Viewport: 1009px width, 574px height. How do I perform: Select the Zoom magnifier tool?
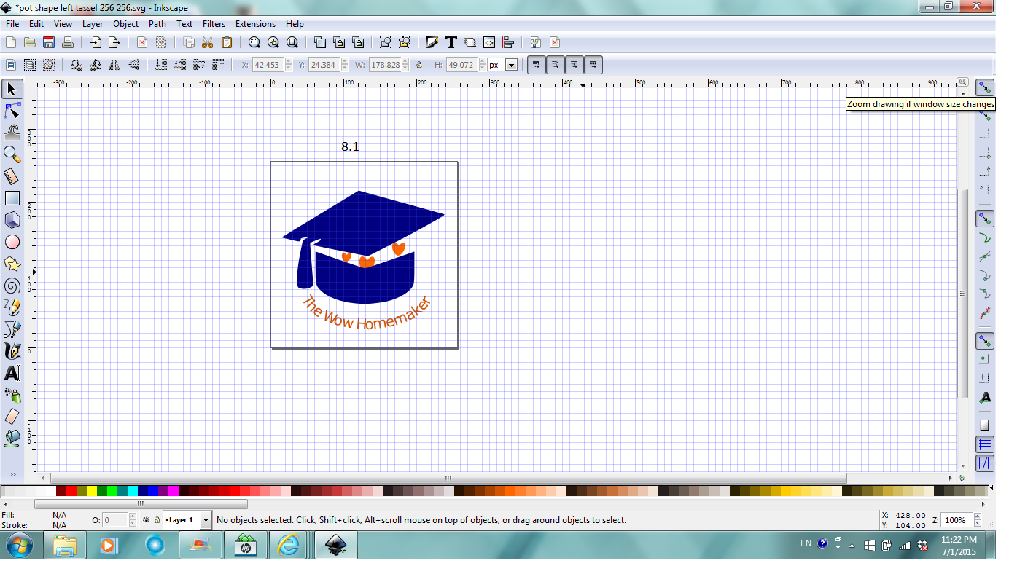[x=12, y=154]
